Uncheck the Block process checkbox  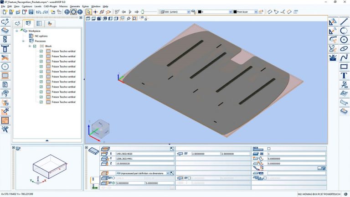pos(35,46)
